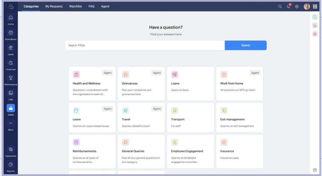Open the Watchlist tab
The image size is (322, 176).
coord(75,6)
